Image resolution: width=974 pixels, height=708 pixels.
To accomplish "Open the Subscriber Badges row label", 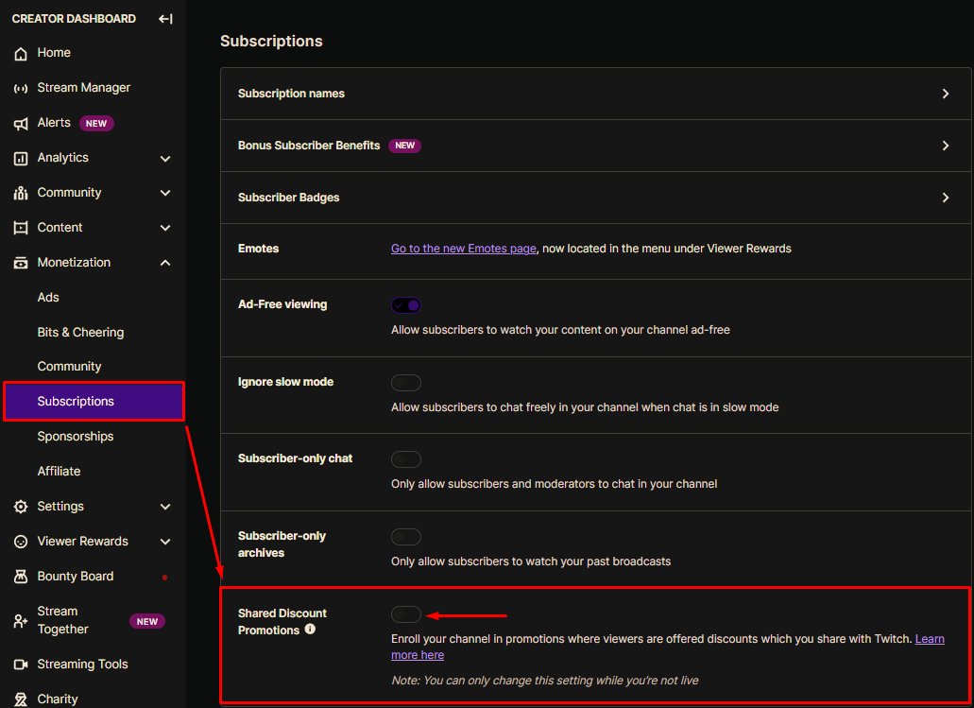I will 288,198.
